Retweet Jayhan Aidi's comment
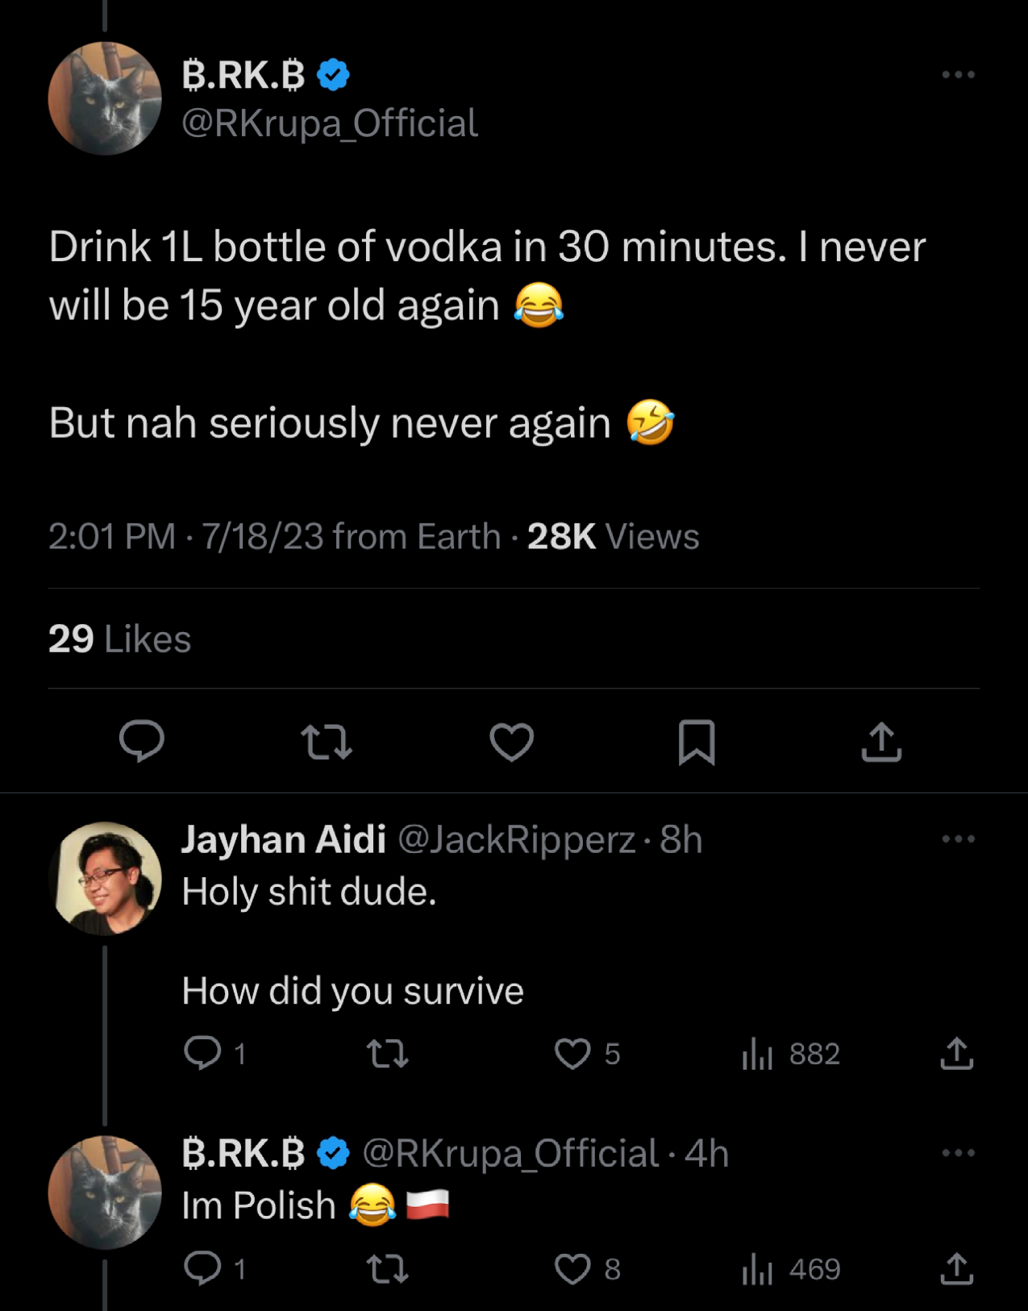 tap(388, 1053)
